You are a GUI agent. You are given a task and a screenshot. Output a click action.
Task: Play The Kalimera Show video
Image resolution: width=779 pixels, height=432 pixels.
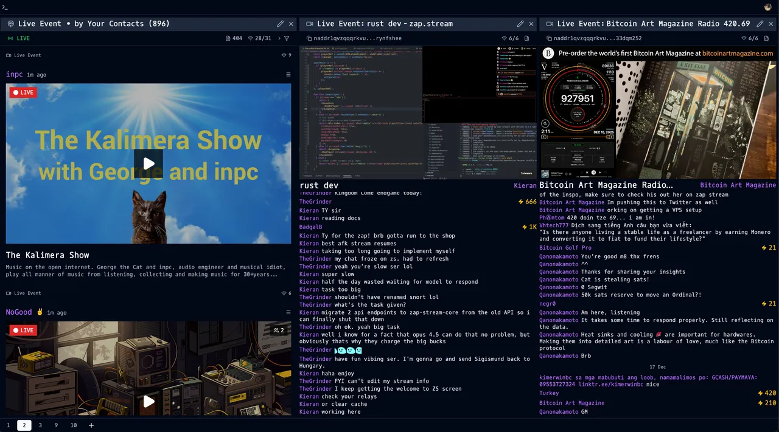(148, 163)
